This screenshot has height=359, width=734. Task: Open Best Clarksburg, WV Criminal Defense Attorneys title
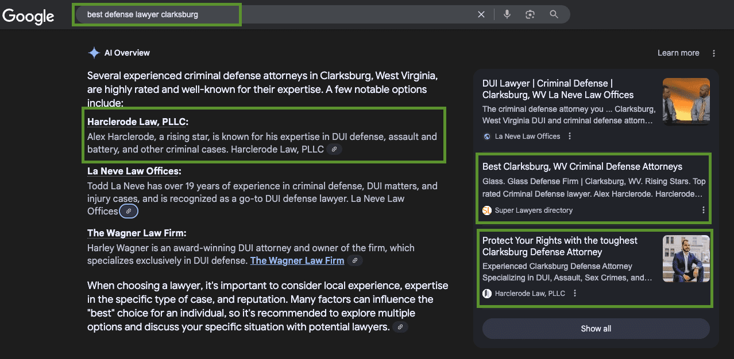point(582,166)
